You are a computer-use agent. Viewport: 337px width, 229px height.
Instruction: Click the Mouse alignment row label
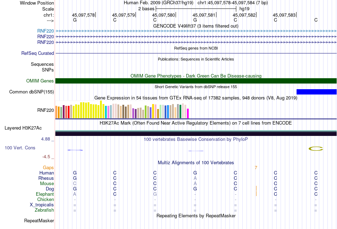(47, 184)
